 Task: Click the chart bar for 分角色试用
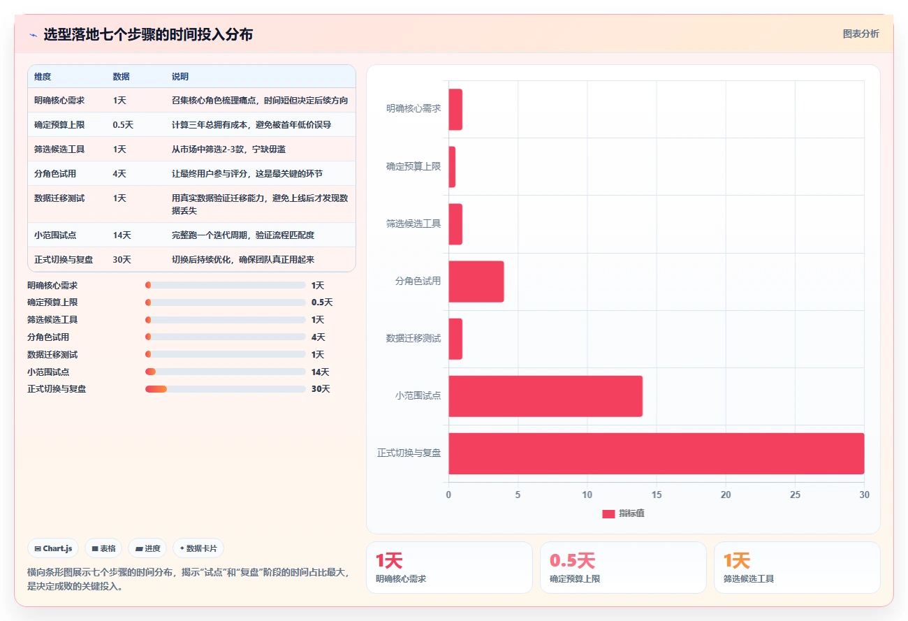[476, 282]
